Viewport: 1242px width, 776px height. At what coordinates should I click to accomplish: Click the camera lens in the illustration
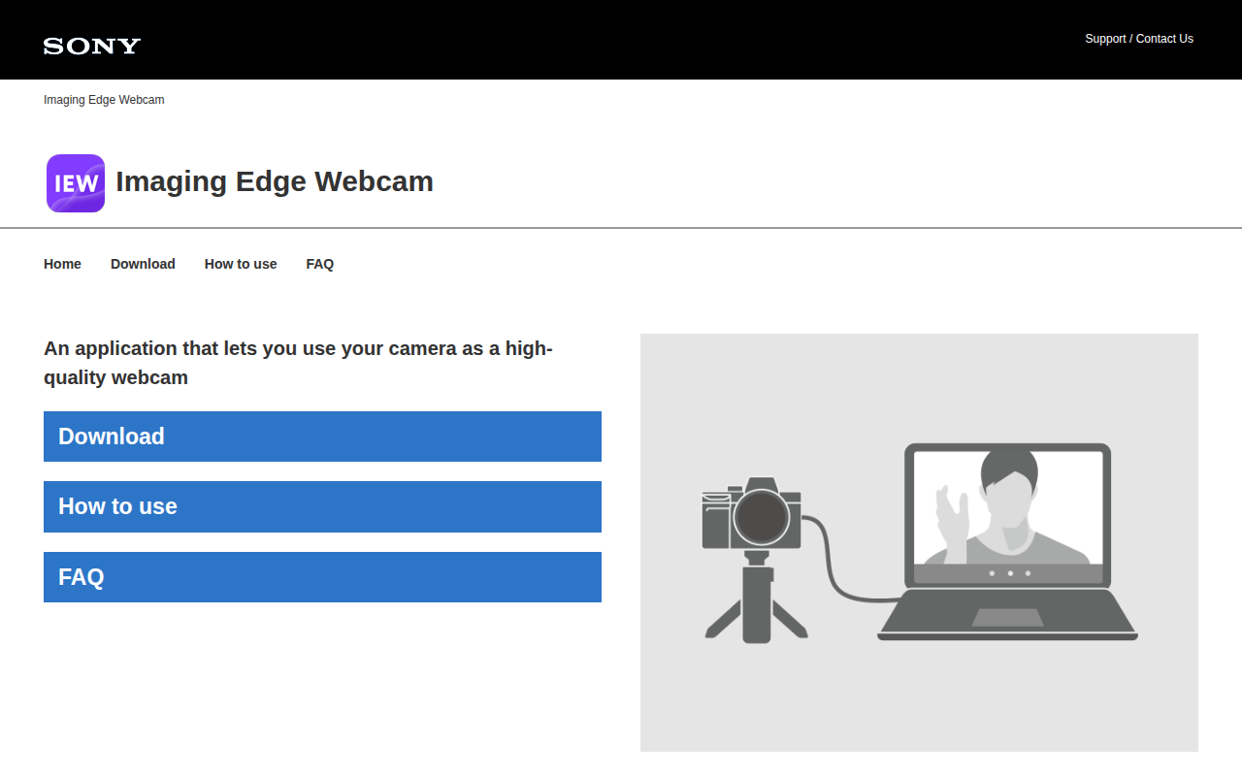(761, 517)
